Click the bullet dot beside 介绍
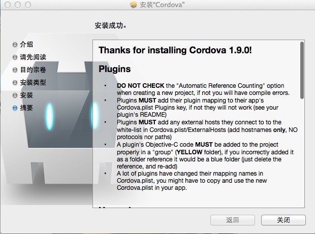 point(15,44)
